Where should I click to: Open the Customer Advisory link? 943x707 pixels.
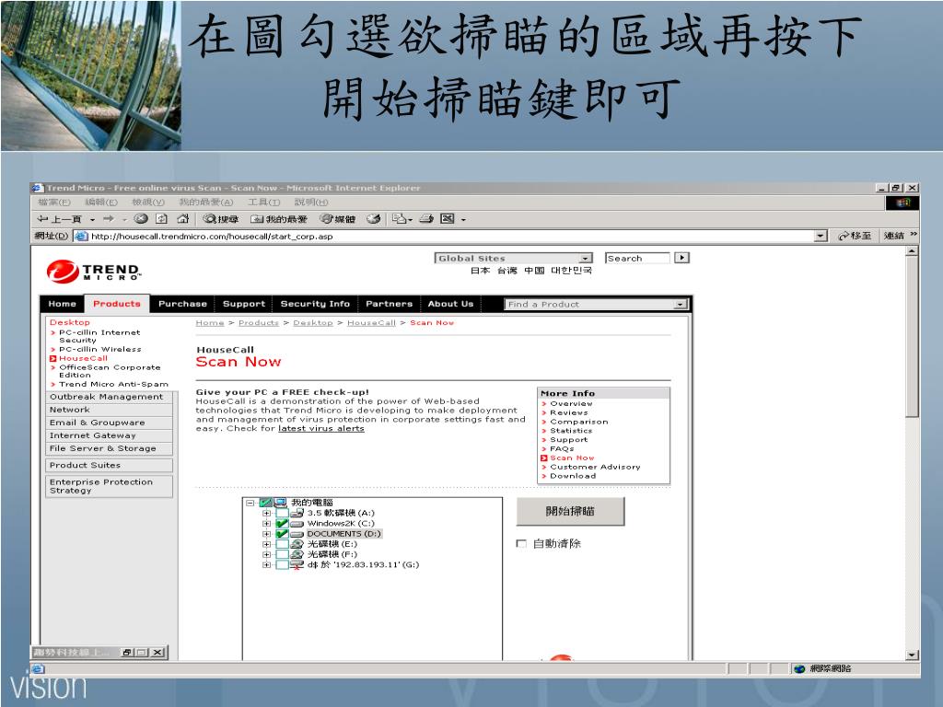595,467
